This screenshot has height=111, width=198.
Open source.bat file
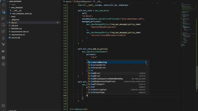tap(16, 38)
